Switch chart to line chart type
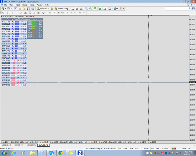This screenshot has width=196, height=156. 81,9
